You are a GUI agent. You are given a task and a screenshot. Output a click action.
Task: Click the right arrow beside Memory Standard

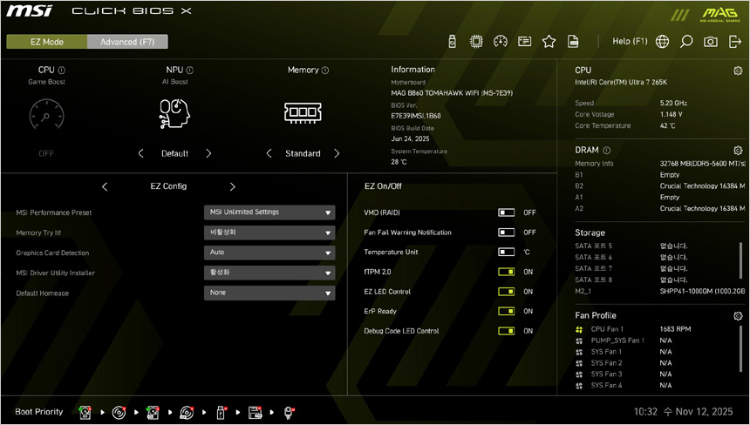click(x=337, y=153)
